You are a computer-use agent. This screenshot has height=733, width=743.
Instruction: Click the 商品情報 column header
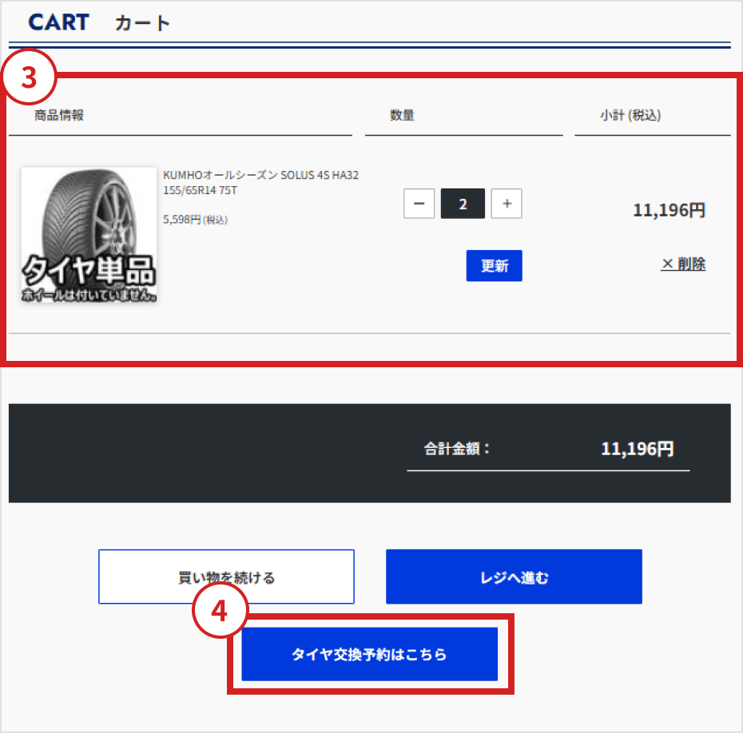click(59, 115)
